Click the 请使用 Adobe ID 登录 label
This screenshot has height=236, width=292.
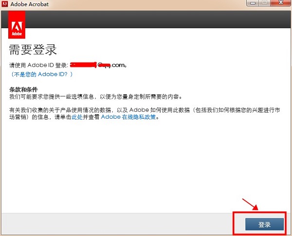coord(38,65)
